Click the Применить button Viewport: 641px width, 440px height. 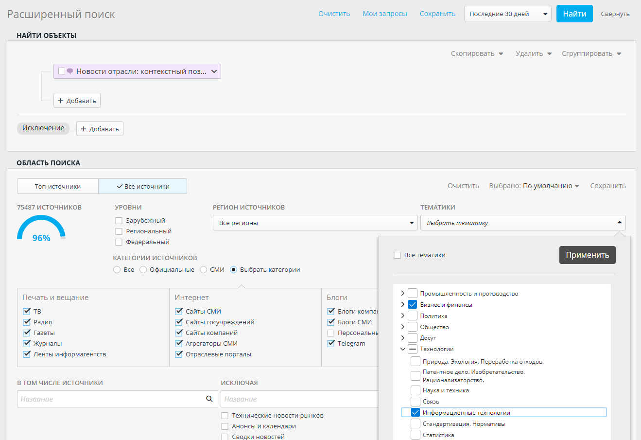click(x=588, y=255)
